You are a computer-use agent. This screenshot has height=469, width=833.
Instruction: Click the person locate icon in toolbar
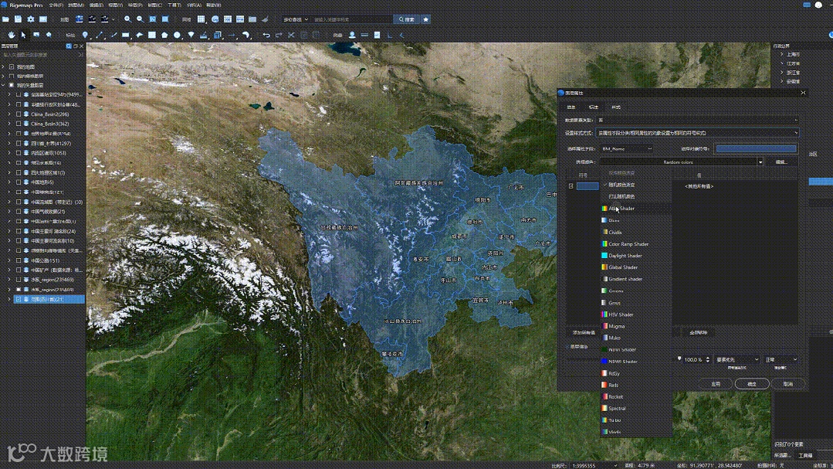(352, 35)
